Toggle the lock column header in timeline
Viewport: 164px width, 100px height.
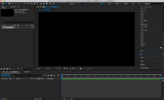(6, 79)
